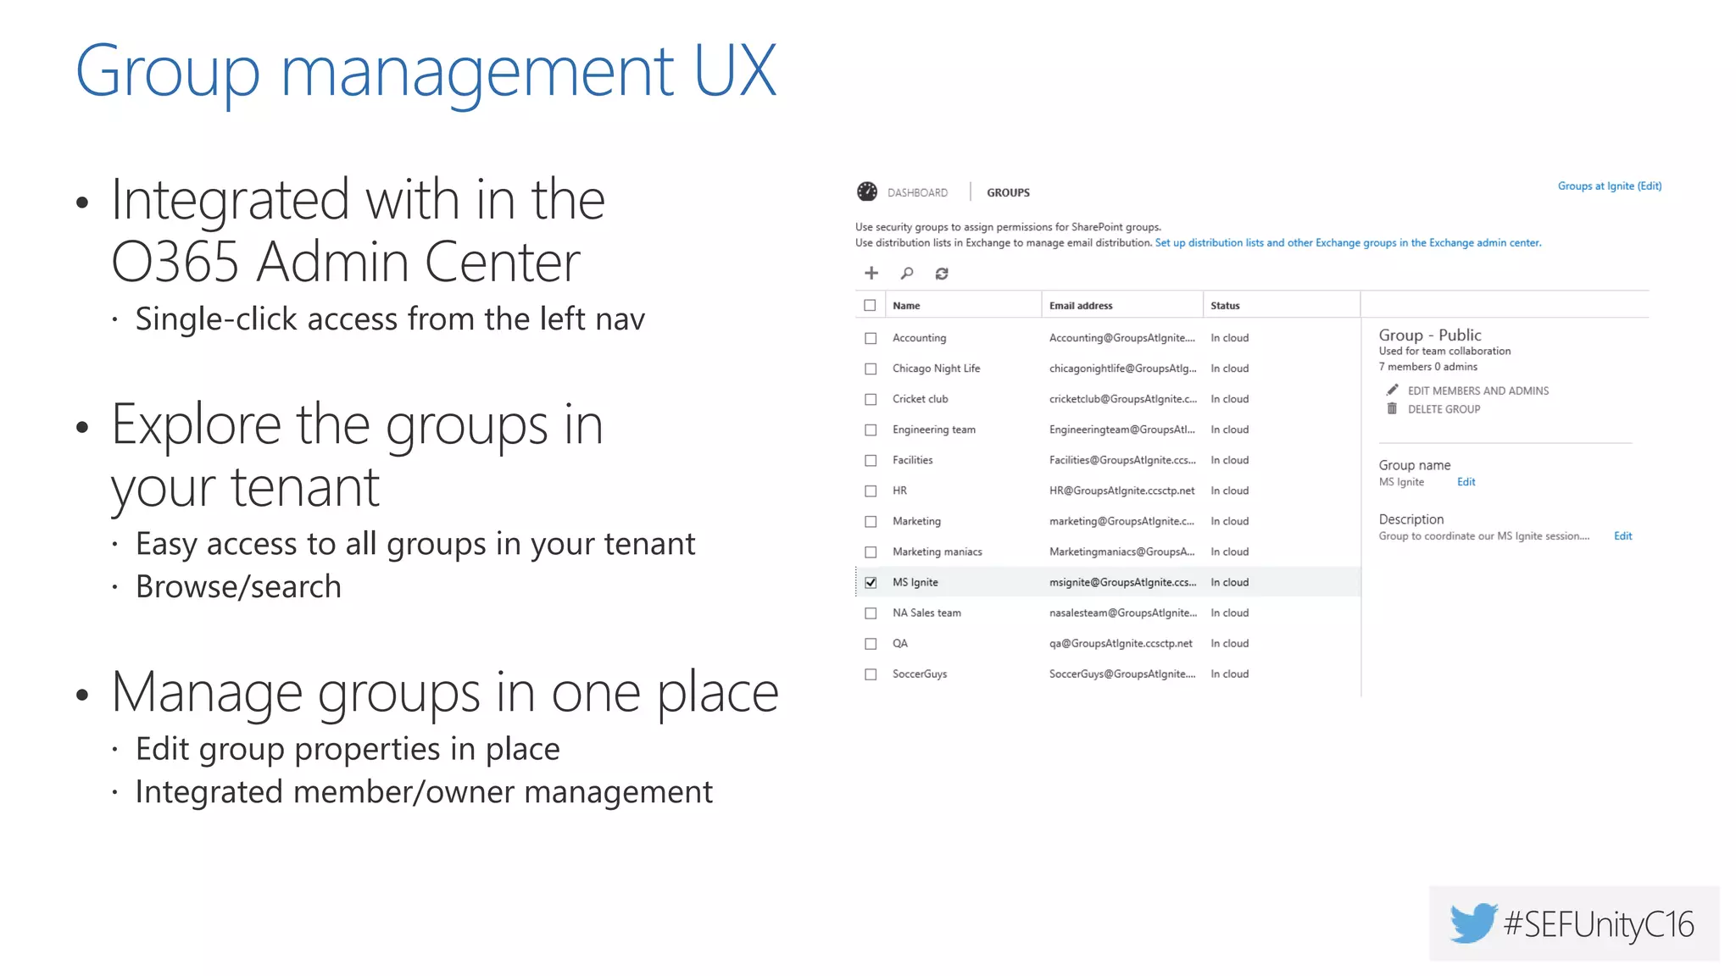Check the Cricket club checkbox
Image resolution: width=1736 pixels, height=976 pixels.
click(871, 399)
